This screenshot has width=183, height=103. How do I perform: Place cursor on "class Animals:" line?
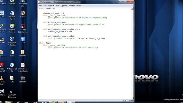(47, 9)
